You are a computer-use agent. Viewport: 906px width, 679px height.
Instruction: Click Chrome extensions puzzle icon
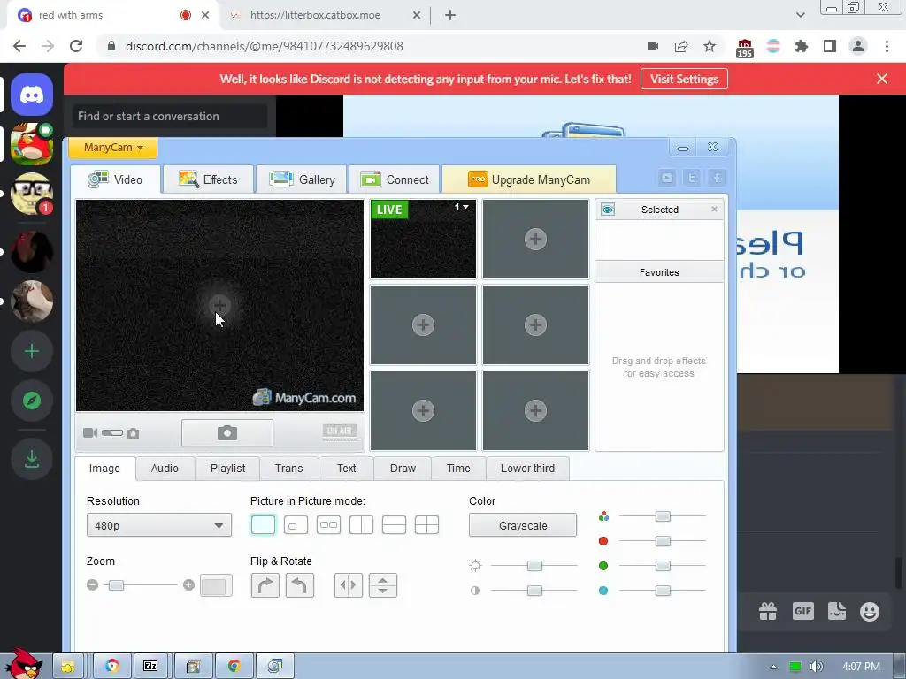coord(802,46)
